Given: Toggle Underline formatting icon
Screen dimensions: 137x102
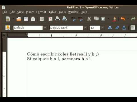Looking at the screenshot, I should tap(124, 28).
